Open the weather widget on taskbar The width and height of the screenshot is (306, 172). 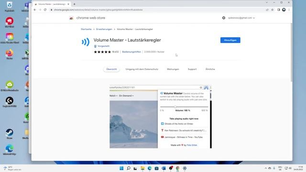[x=12, y=168]
